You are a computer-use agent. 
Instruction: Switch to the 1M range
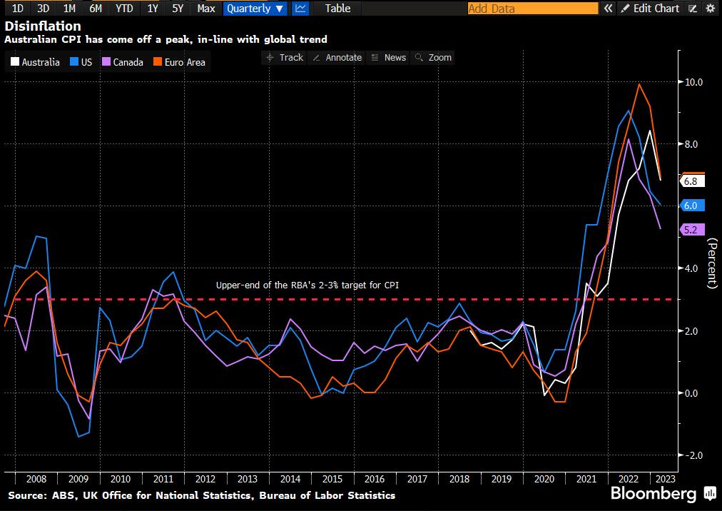click(69, 9)
